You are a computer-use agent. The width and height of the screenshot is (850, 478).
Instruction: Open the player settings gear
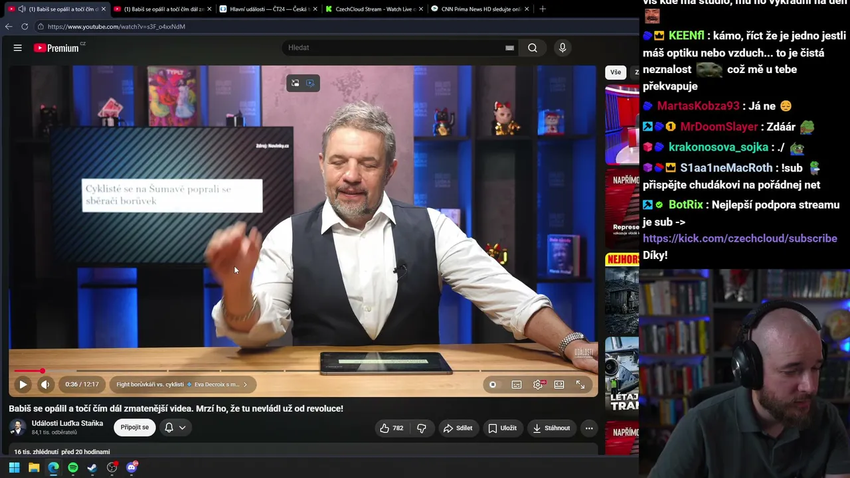point(538,384)
